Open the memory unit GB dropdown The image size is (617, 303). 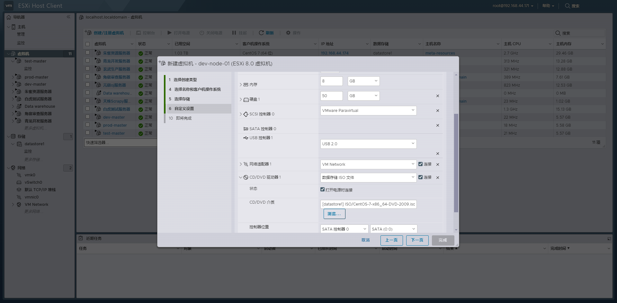pos(363,81)
